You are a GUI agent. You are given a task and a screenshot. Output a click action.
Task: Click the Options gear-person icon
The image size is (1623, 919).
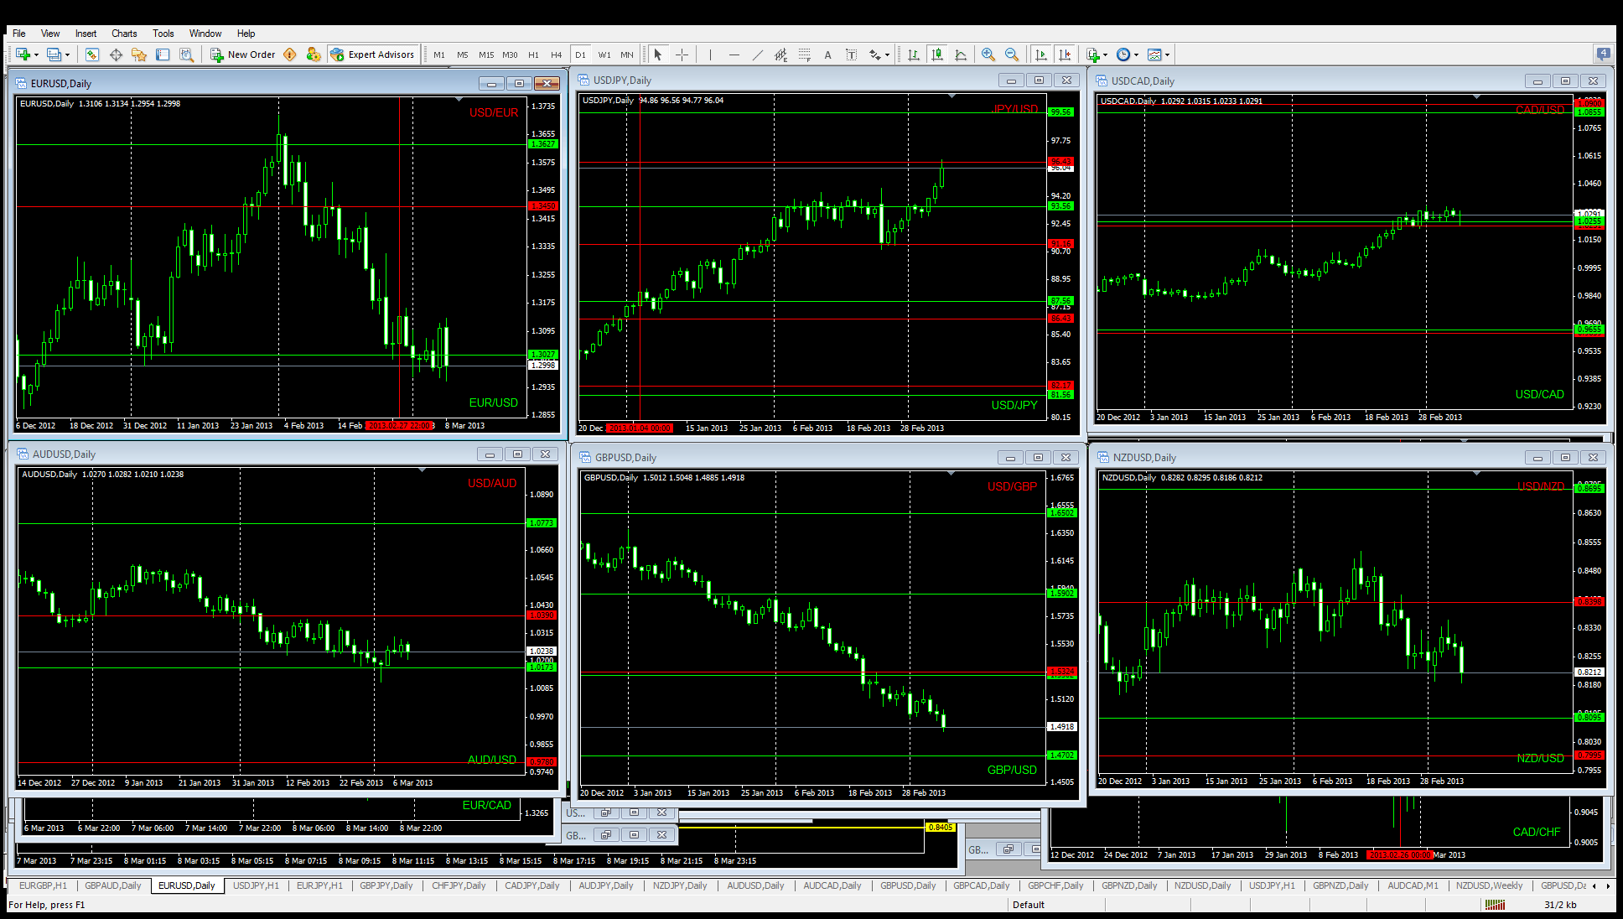[314, 55]
